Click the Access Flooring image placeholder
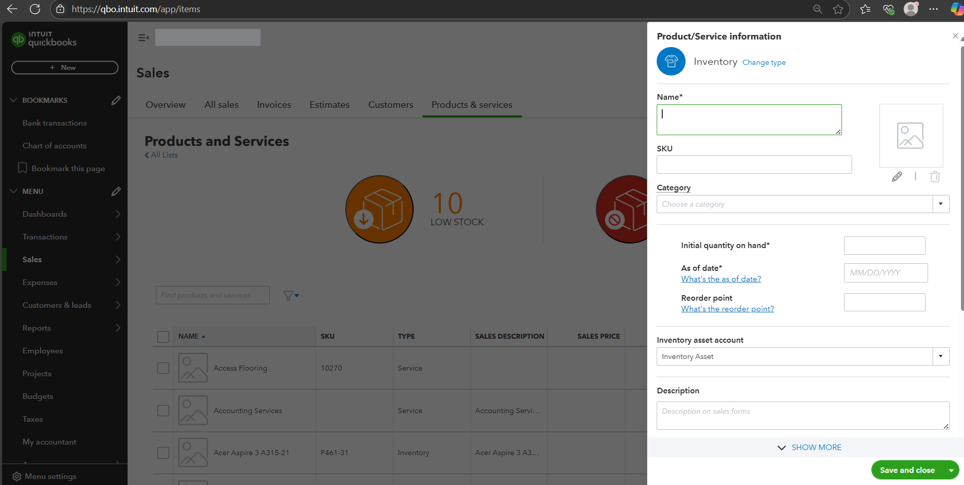 click(193, 368)
